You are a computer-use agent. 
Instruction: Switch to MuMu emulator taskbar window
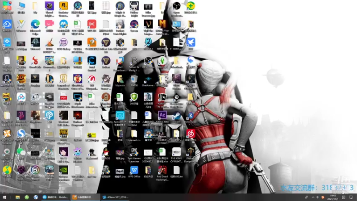pyautogui.click(x=55, y=197)
